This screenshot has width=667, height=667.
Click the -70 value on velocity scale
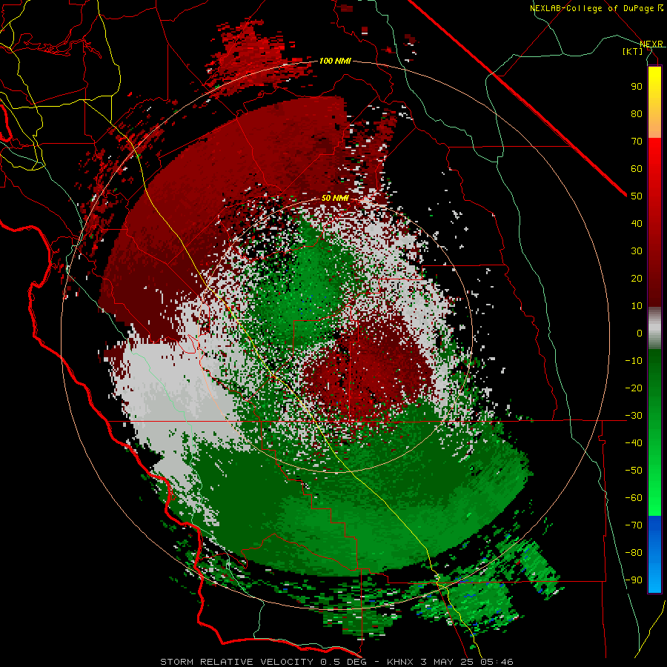tap(634, 525)
